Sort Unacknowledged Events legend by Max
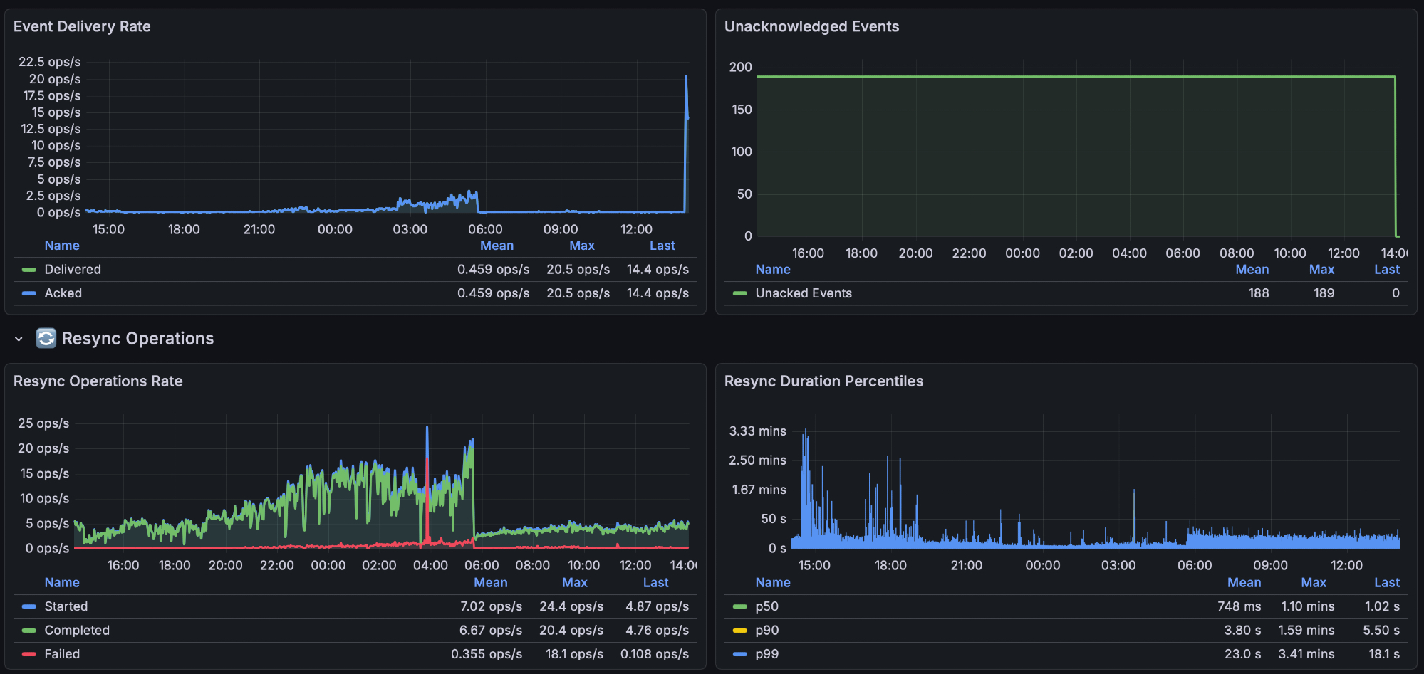This screenshot has height=674, width=1424. point(1321,270)
